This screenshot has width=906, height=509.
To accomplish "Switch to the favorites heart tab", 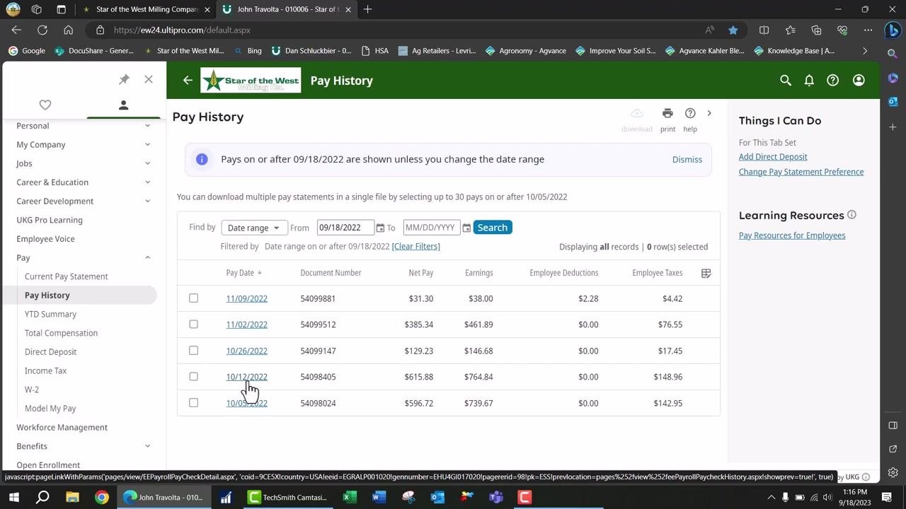I will coord(45,105).
